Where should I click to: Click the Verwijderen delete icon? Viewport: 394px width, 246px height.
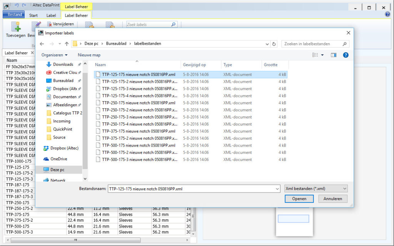[49, 24]
